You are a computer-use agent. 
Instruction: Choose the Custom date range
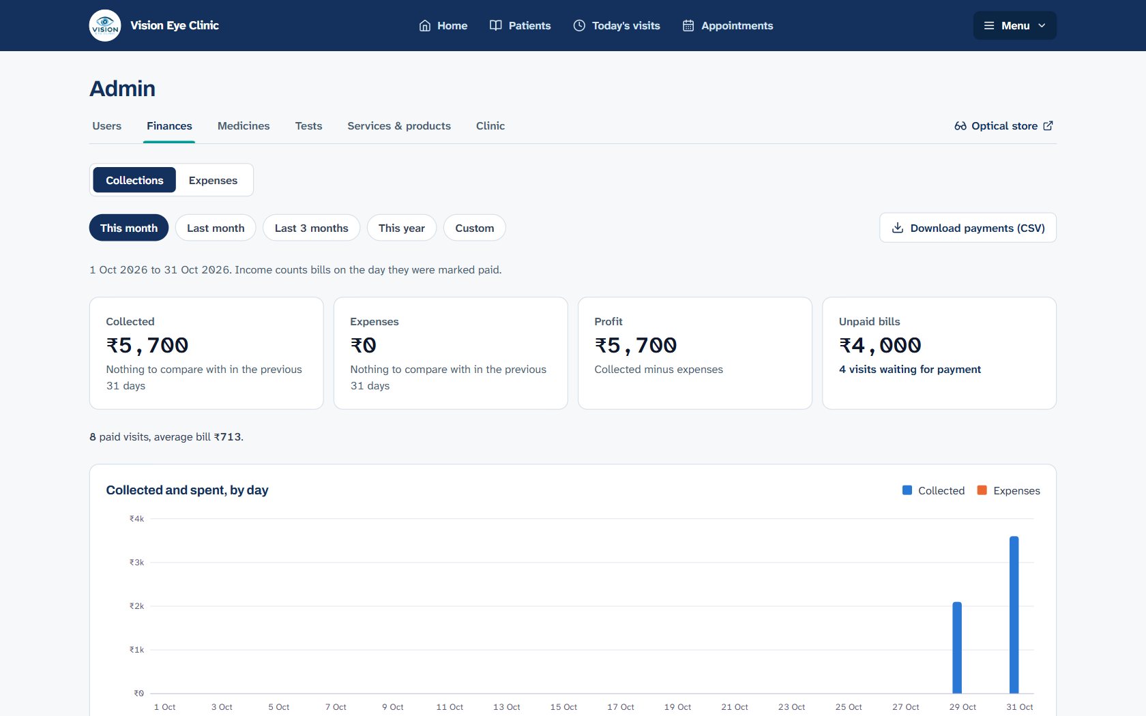coord(475,228)
